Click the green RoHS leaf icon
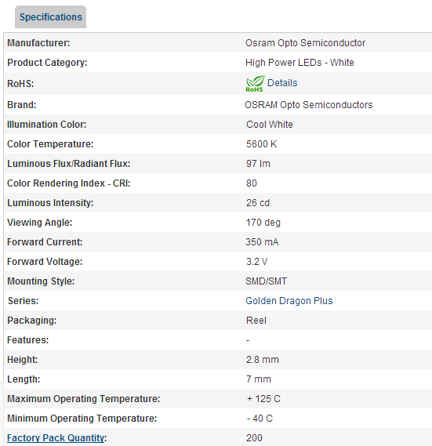 (x=255, y=84)
